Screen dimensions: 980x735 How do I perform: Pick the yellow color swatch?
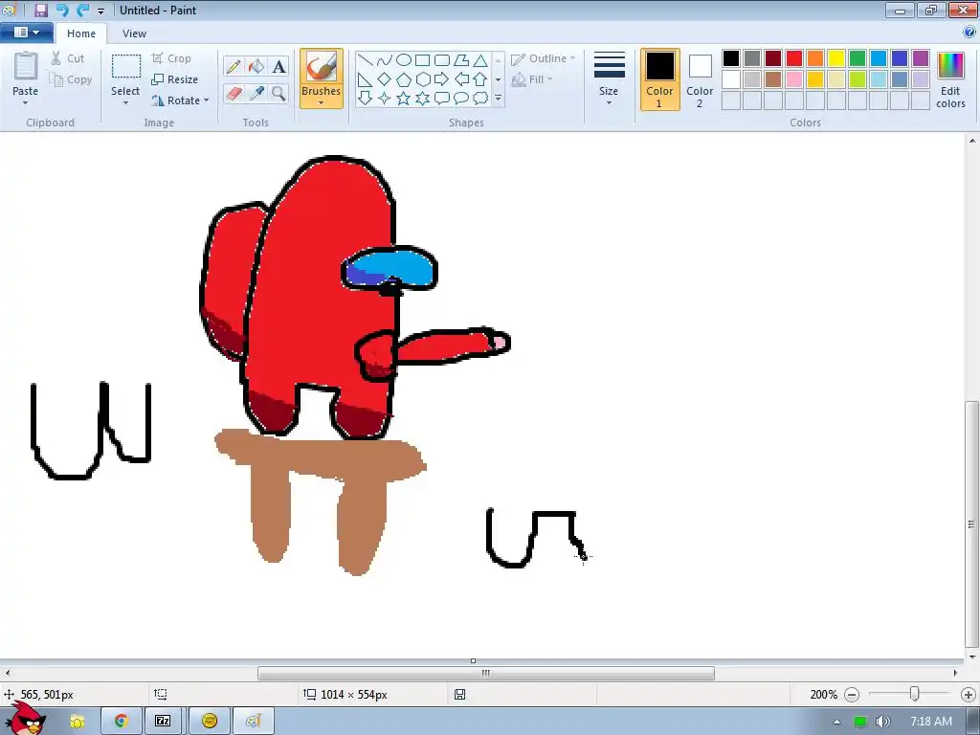click(x=836, y=58)
